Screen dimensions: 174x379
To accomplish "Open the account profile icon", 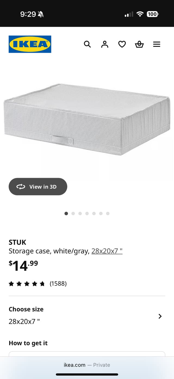I will (105, 44).
